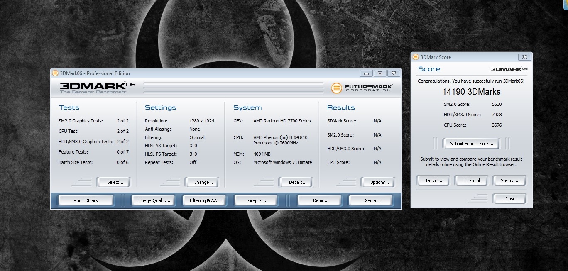Open the Graphs tool
This screenshot has height=271, width=568.
(x=257, y=200)
